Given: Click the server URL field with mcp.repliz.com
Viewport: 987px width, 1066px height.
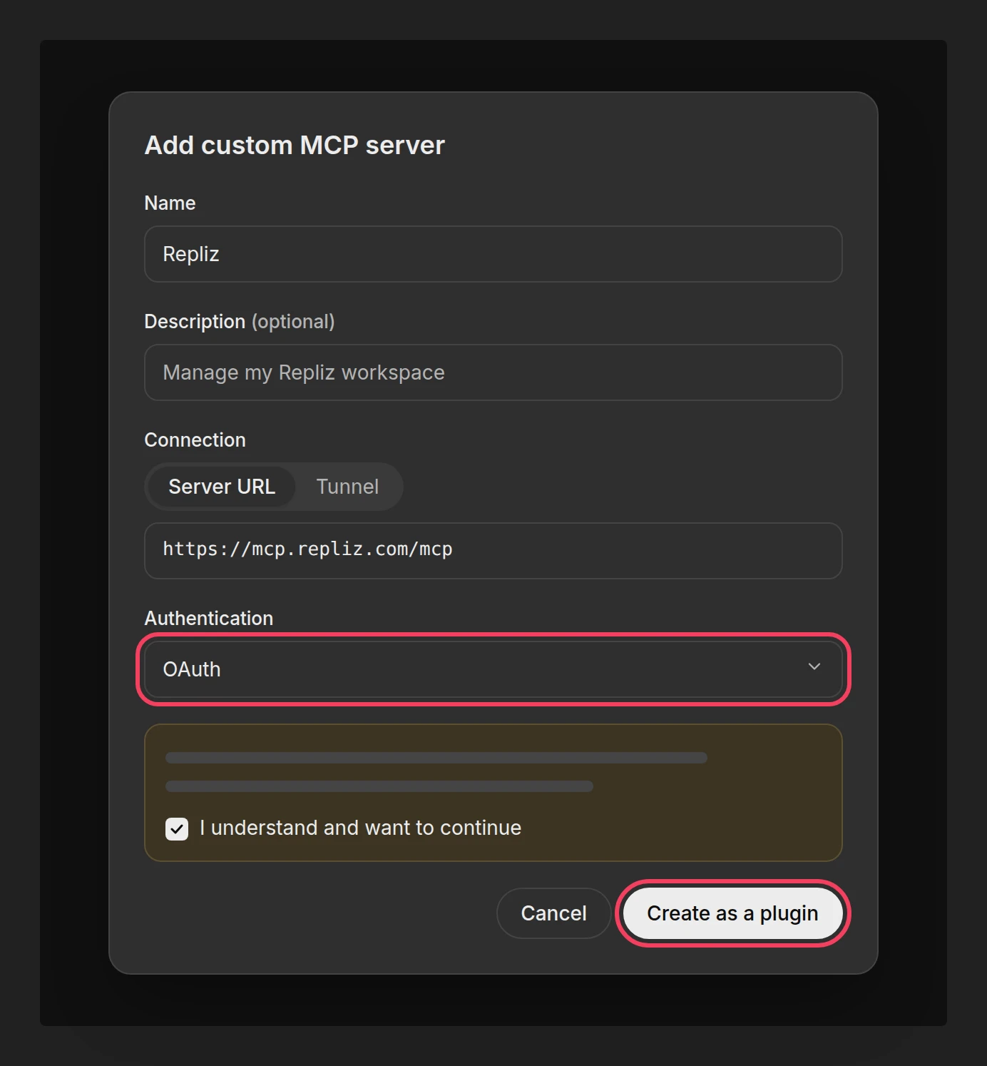Looking at the screenshot, I should tap(493, 551).
